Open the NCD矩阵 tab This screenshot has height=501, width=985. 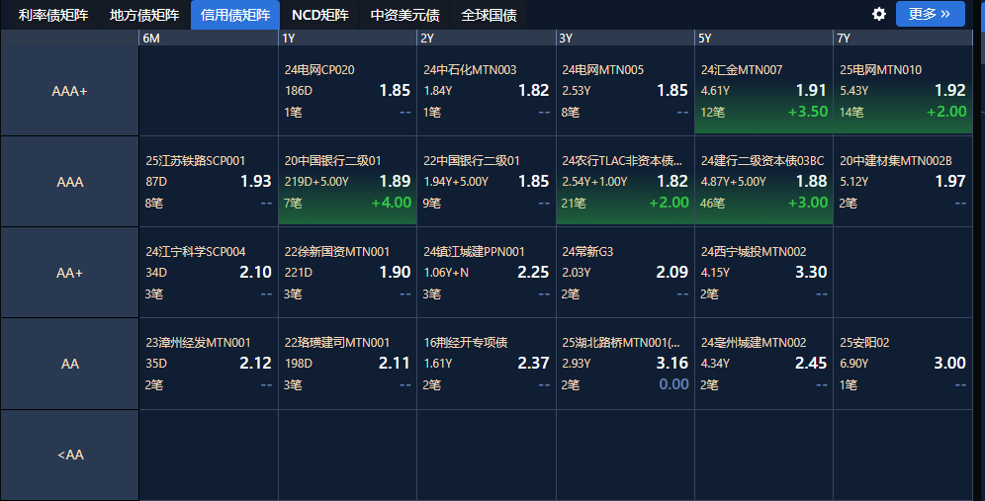[320, 15]
